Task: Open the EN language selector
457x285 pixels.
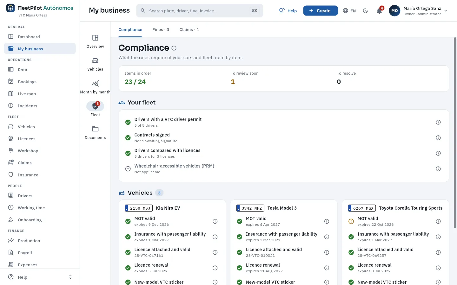Action: point(349,11)
